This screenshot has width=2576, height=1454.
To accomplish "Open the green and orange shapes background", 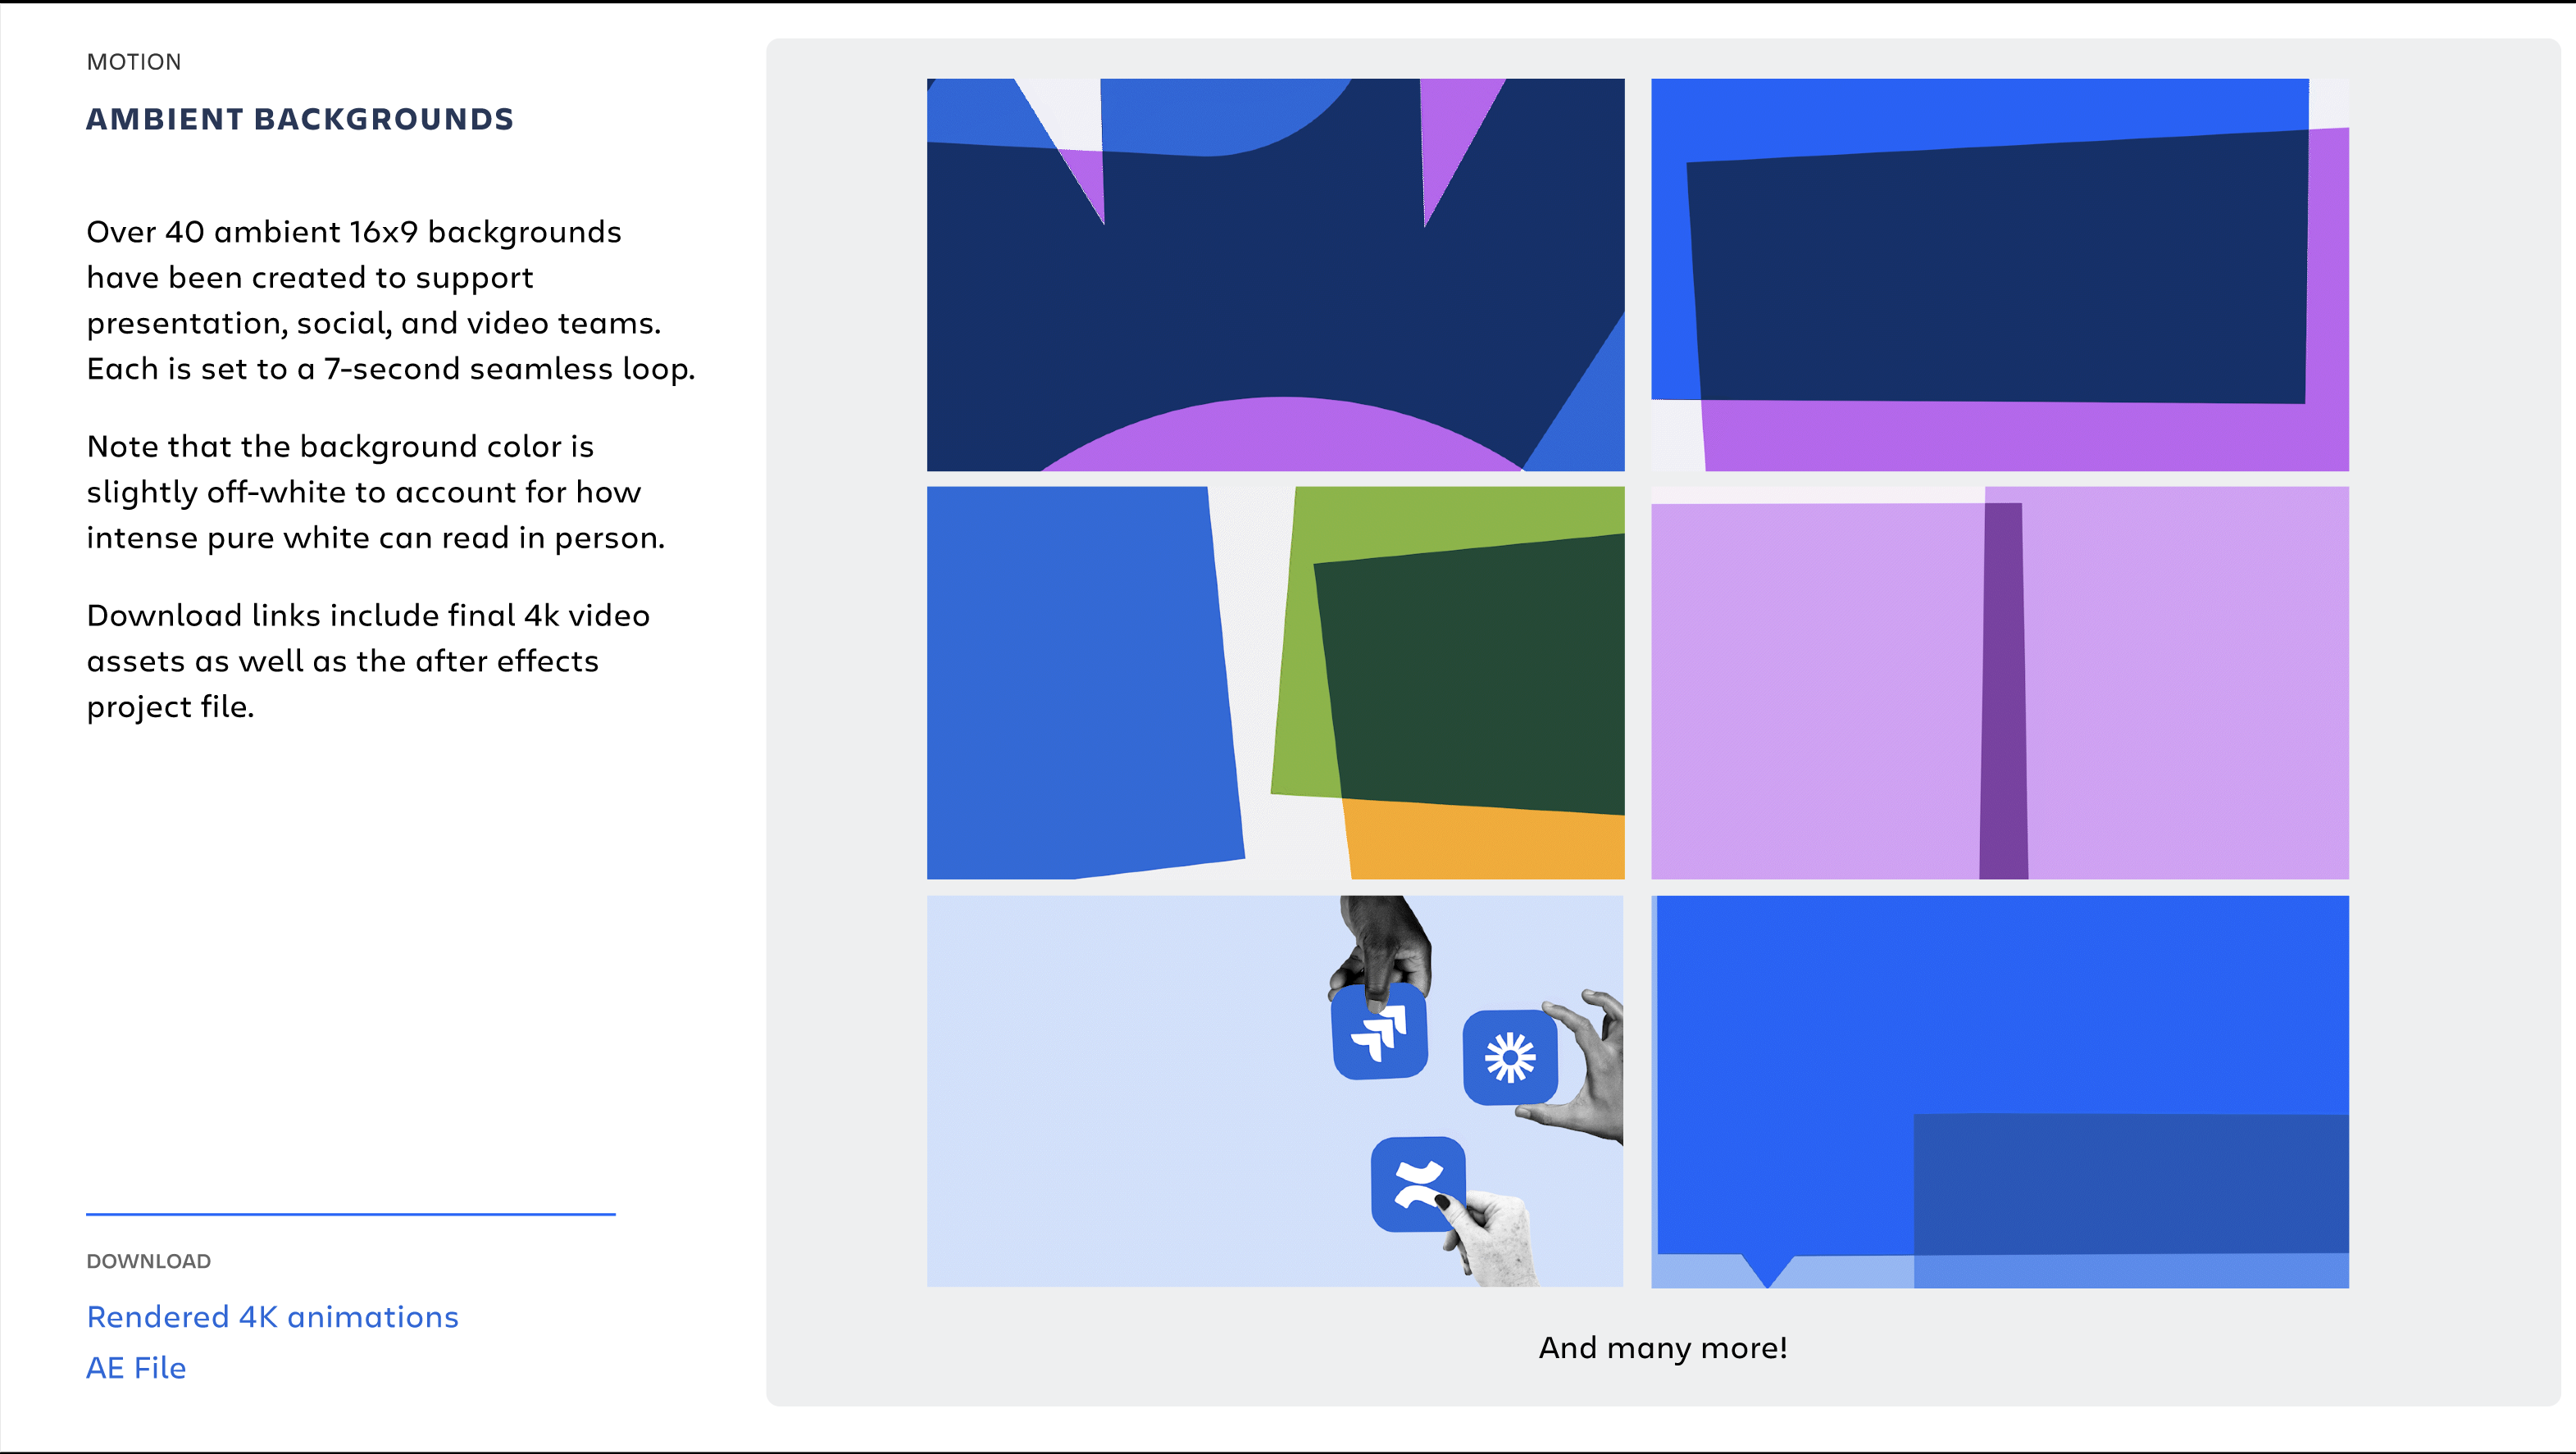I will tap(1275, 683).
